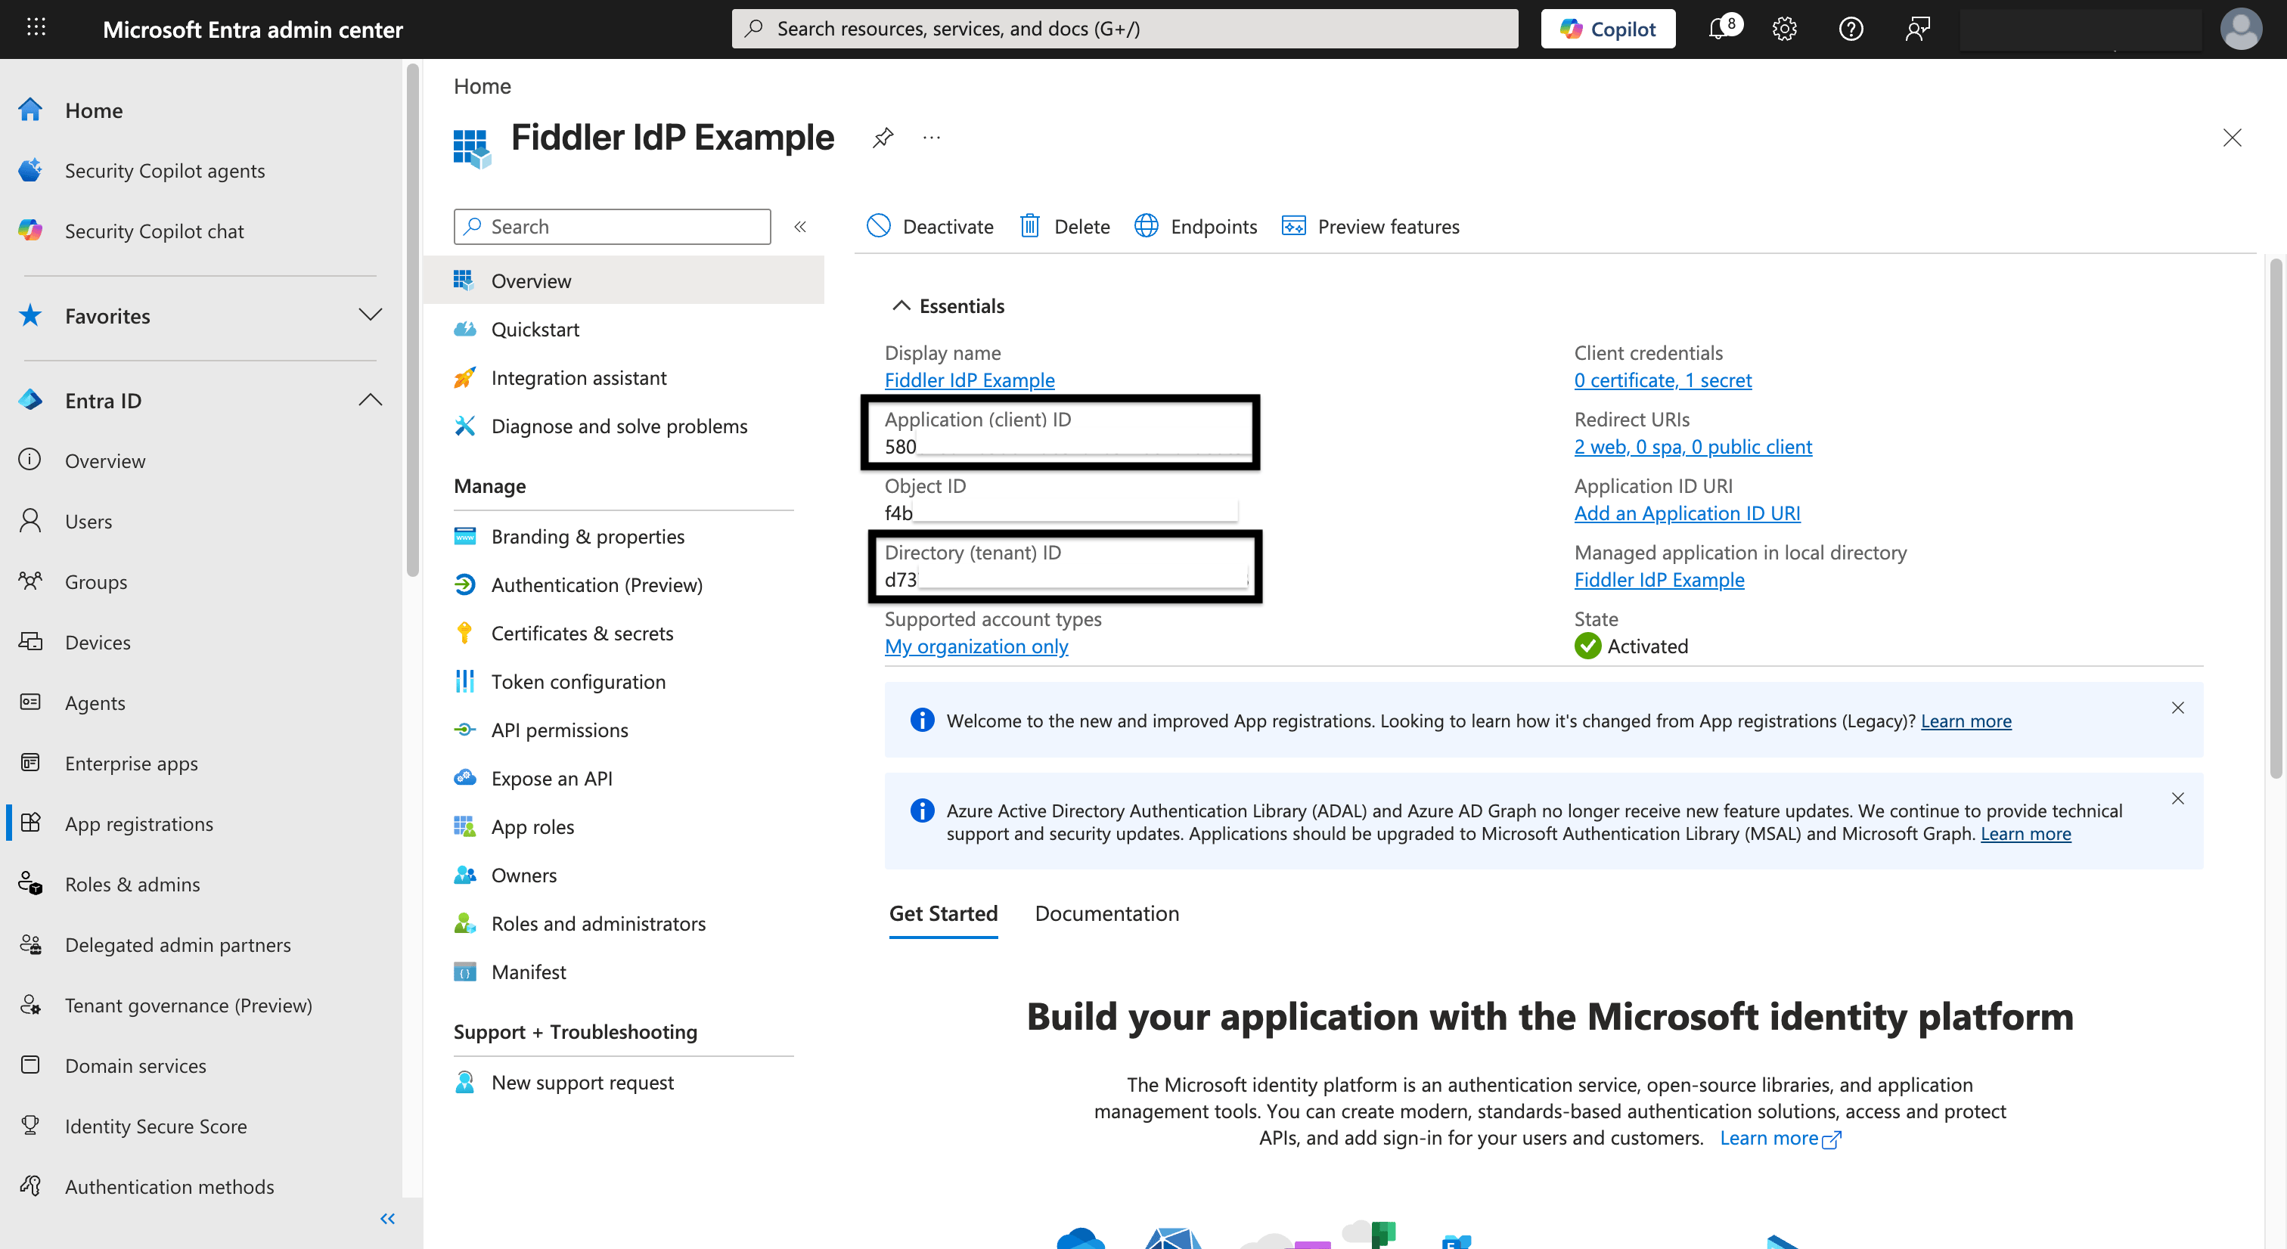Open the more options ellipsis
This screenshot has height=1249, width=2287.
click(930, 138)
